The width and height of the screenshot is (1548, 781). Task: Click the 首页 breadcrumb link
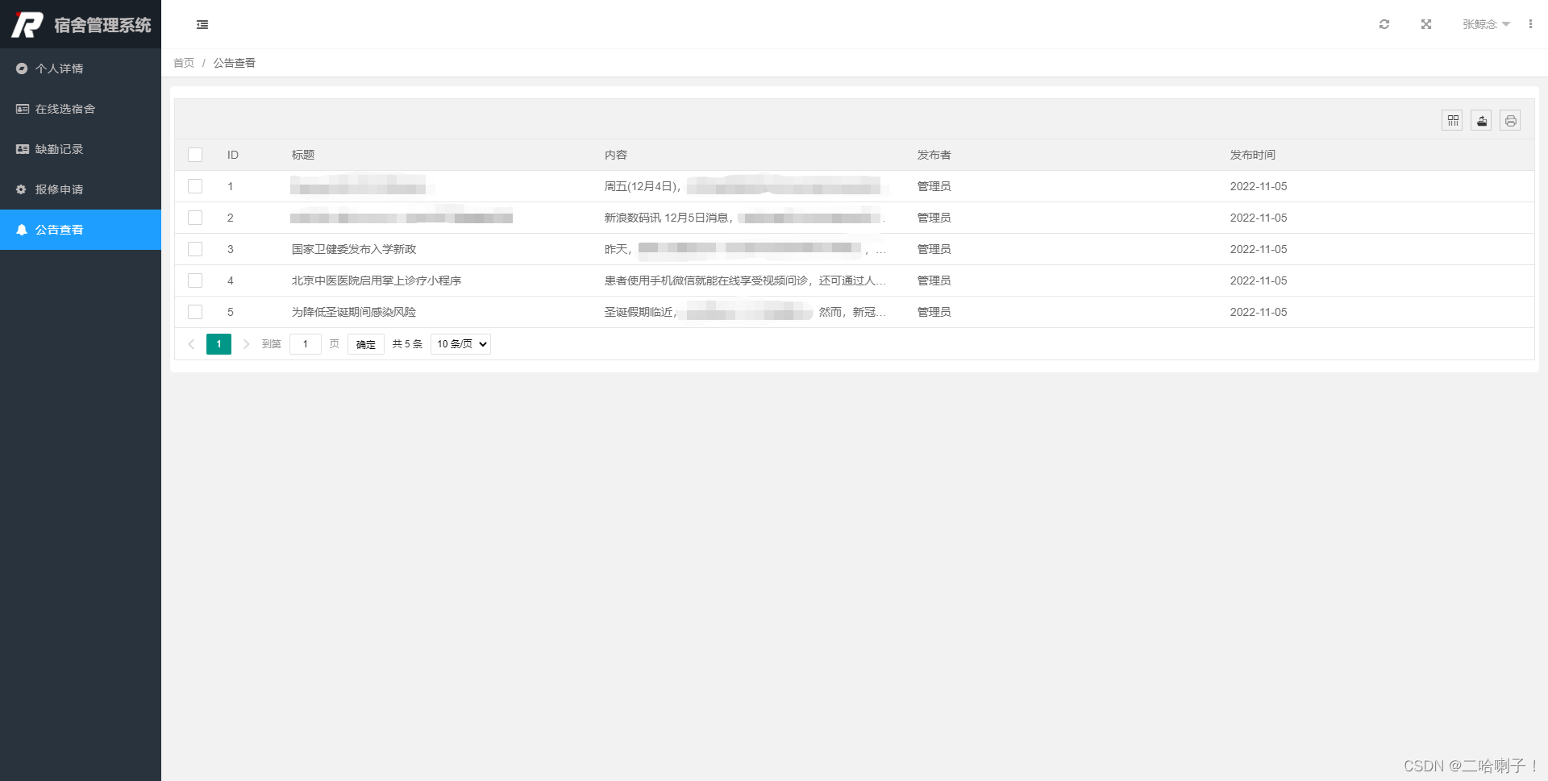(x=184, y=63)
